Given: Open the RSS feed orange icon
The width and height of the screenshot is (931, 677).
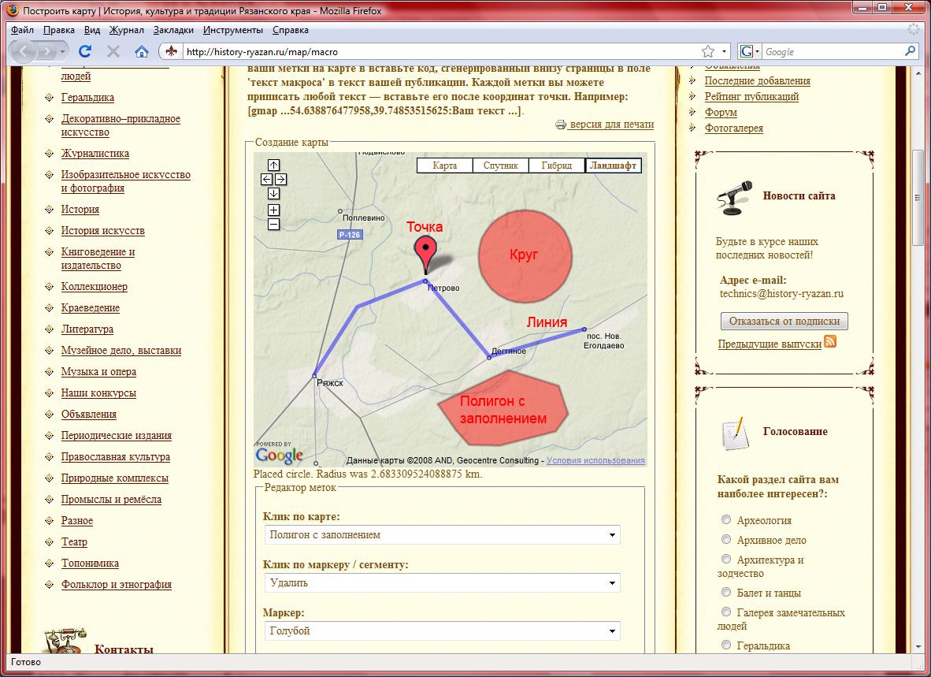Looking at the screenshot, I should [x=830, y=341].
